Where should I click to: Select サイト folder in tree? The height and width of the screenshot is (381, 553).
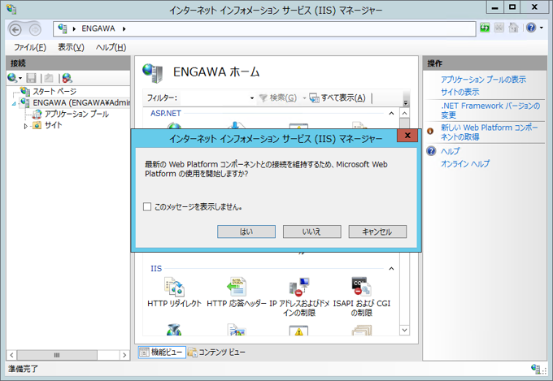53,125
